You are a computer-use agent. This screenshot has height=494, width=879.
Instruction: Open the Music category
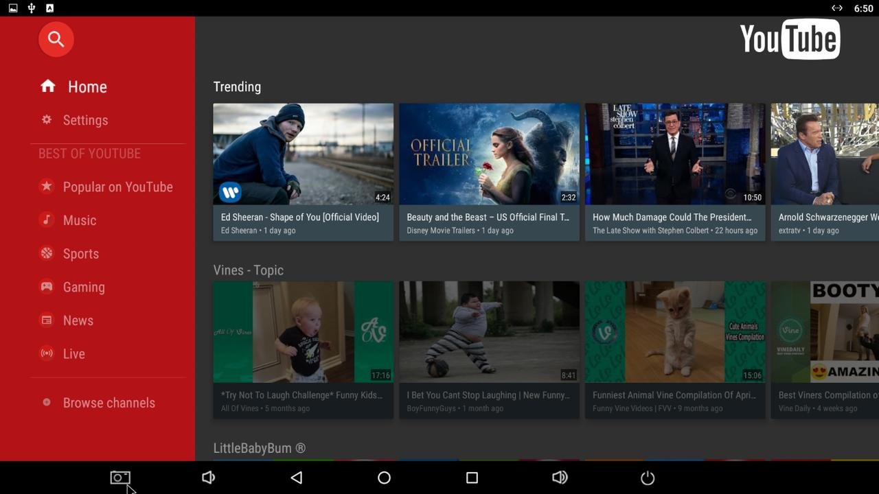(80, 220)
